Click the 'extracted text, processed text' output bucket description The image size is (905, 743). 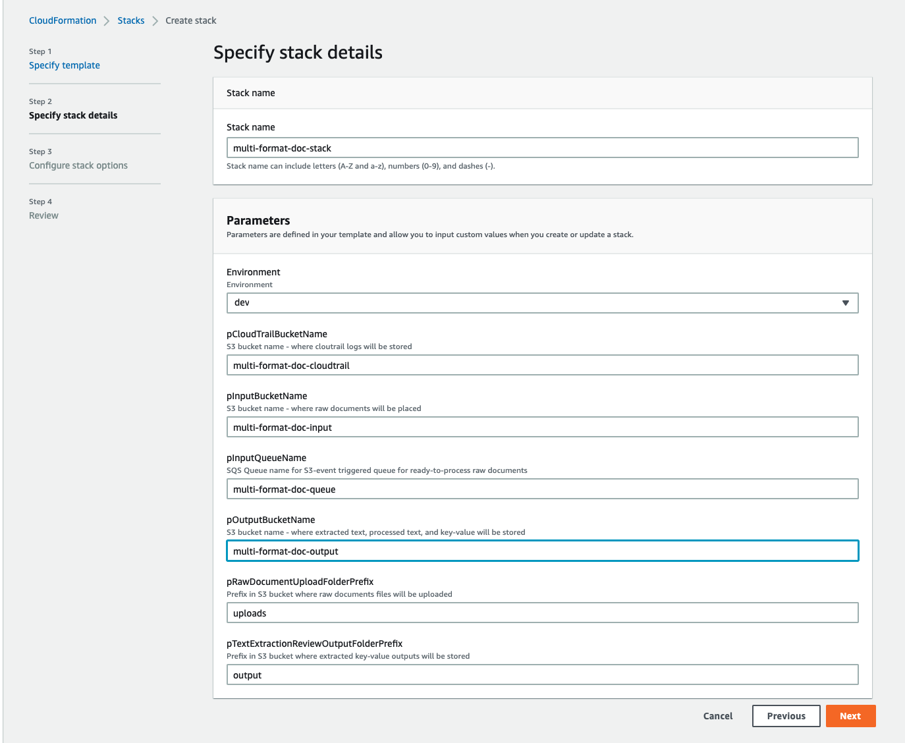click(x=376, y=532)
